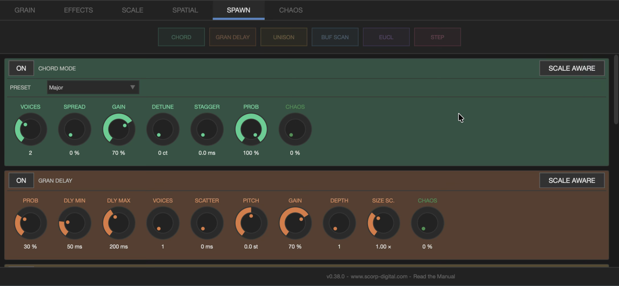
Task: Click the Gran Delay PROB knob
Action: pos(30,223)
